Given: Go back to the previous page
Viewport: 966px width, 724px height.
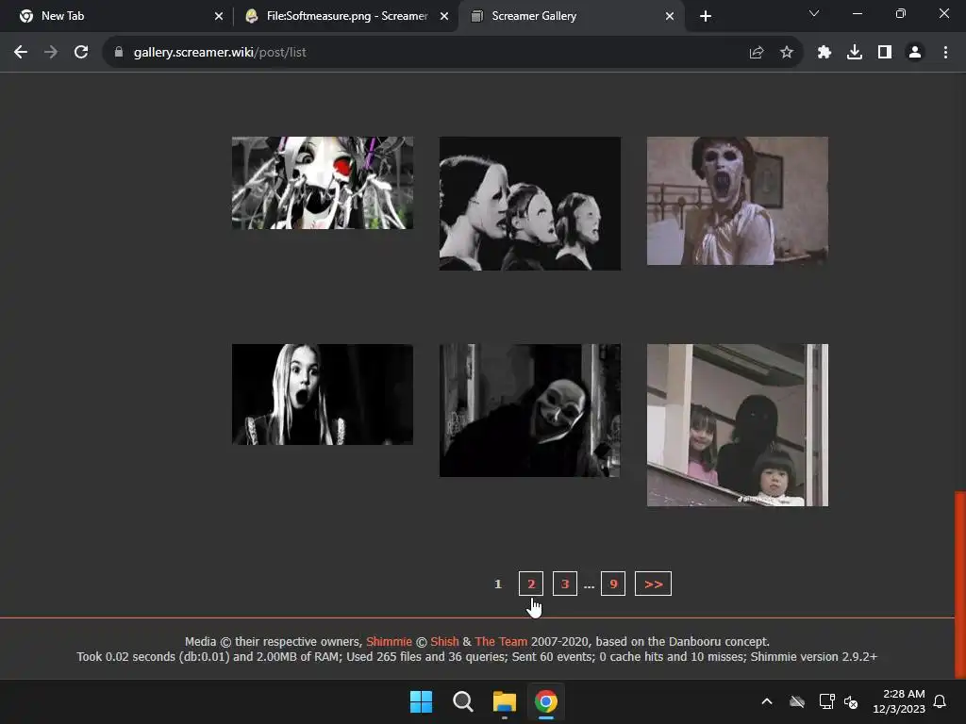Looking at the screenshot, I should (x=21, y=53).
